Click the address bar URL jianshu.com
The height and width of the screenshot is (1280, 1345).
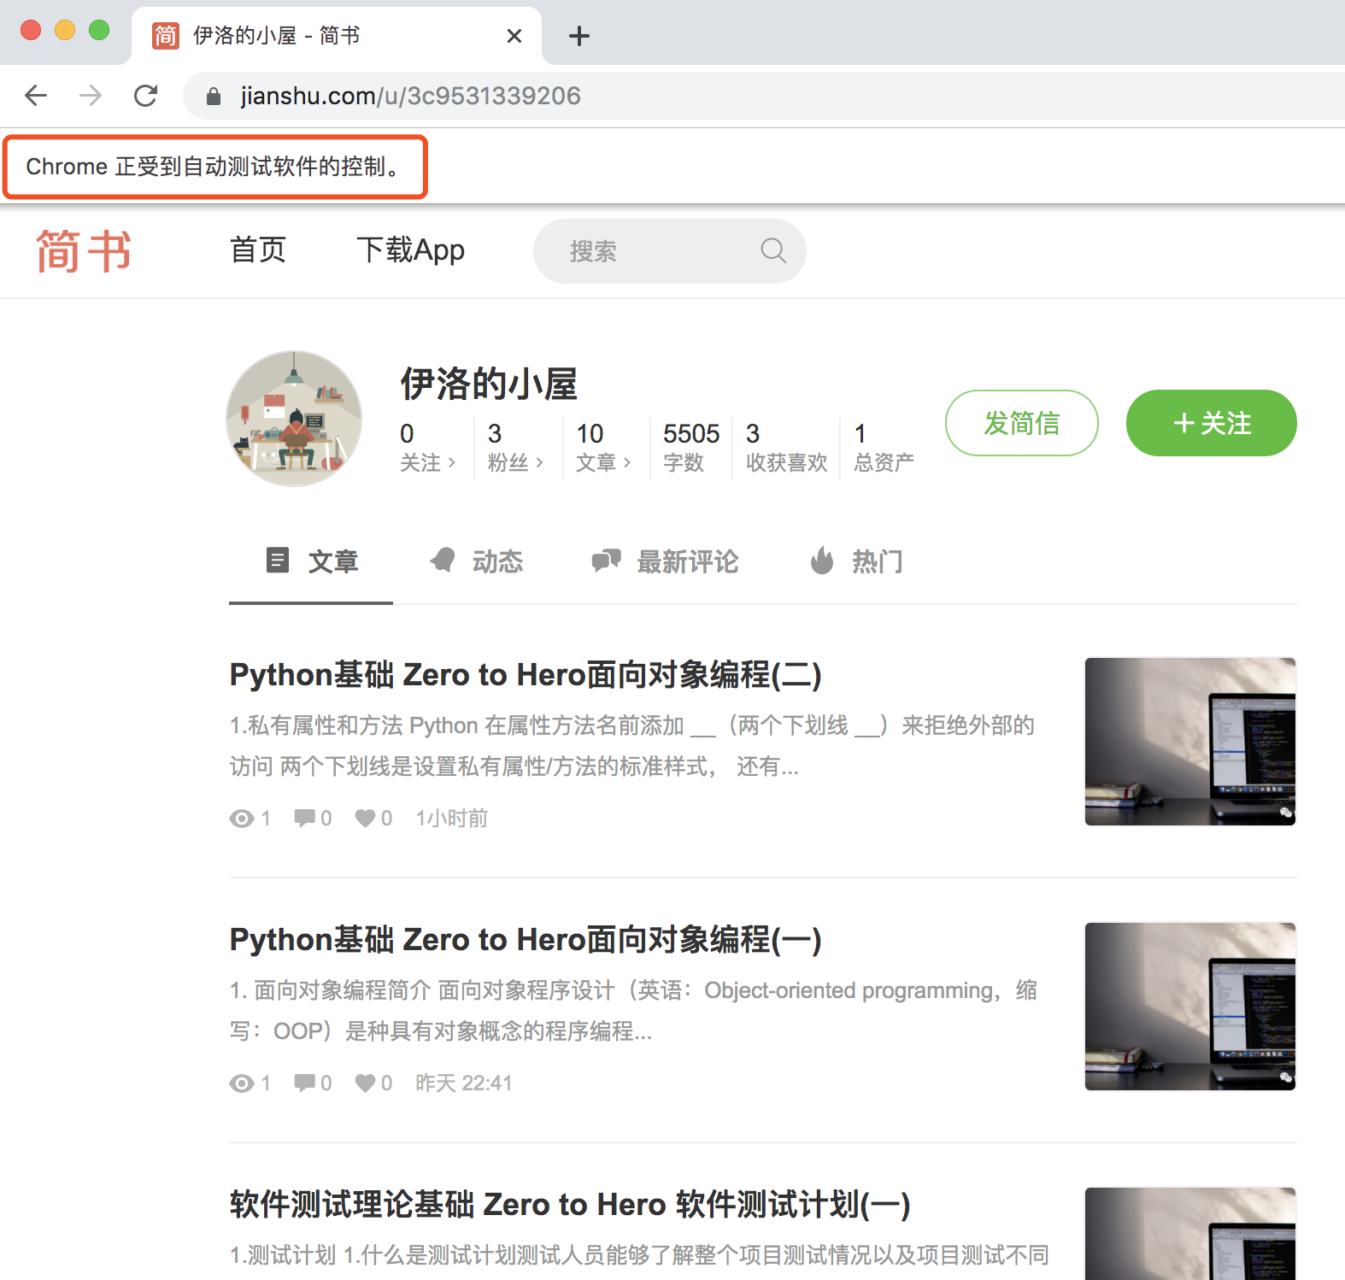(410, 96)
